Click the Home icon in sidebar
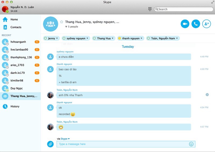The image size is (215, 152). click(5, 19)
